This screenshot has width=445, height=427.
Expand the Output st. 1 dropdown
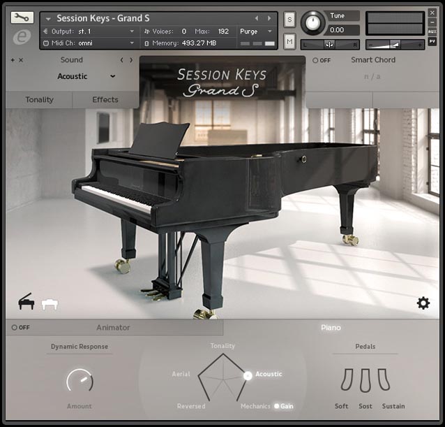[x=89, y=31]
